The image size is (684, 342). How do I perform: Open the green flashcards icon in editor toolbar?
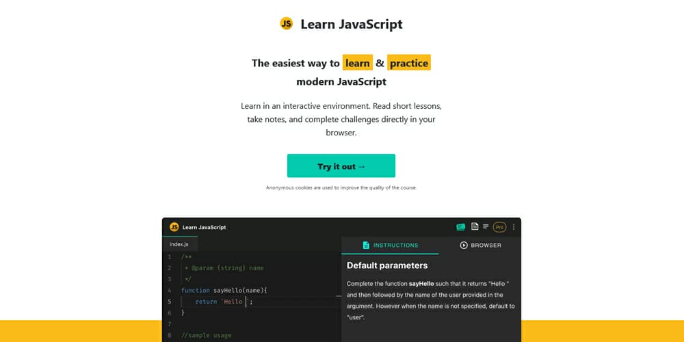pos(460,227)
